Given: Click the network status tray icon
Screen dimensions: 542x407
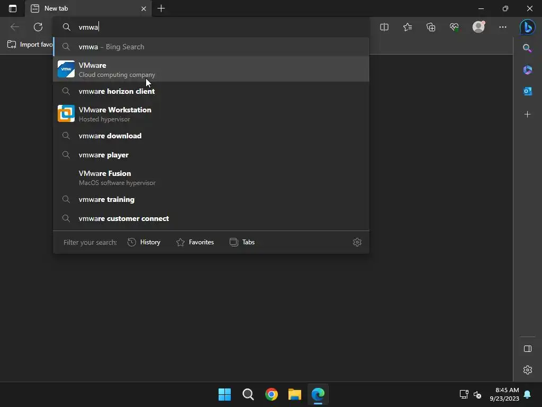Looking at the screenshot, I should (x=464, y=394).
